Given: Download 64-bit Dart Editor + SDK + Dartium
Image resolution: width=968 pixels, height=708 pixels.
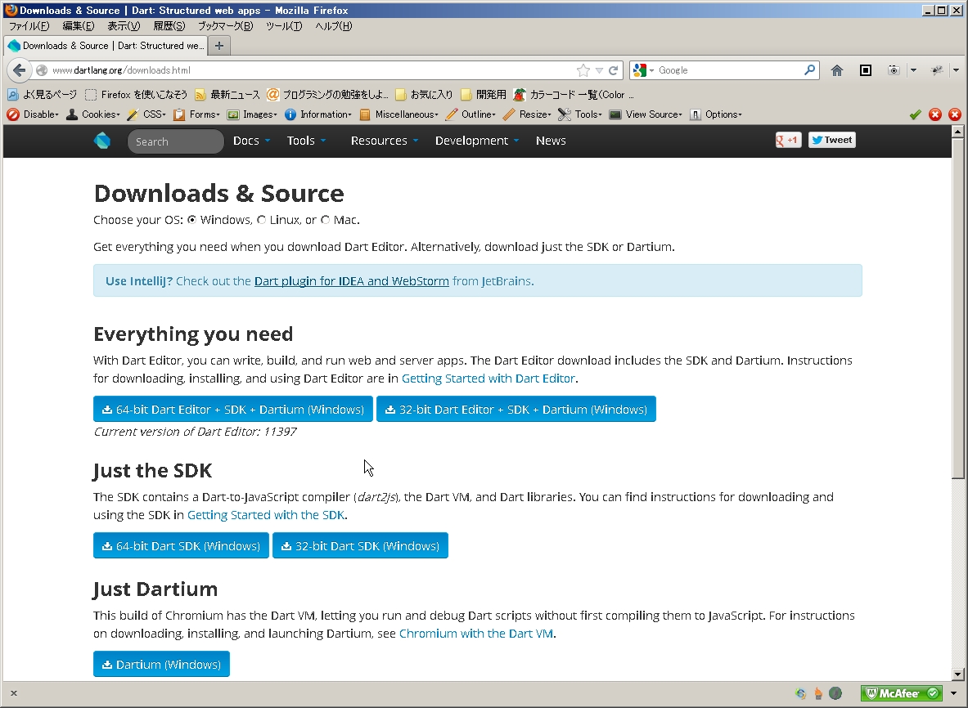Looking at the screenshot, I should coord(232,409).
